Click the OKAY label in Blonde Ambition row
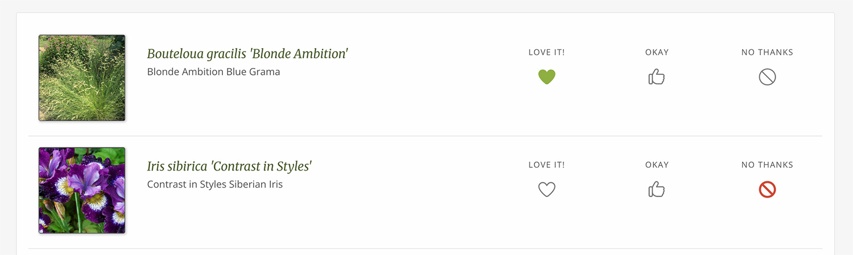Image resolution: width=853 pixels, height=255 pixels. [x=657, y=52]
